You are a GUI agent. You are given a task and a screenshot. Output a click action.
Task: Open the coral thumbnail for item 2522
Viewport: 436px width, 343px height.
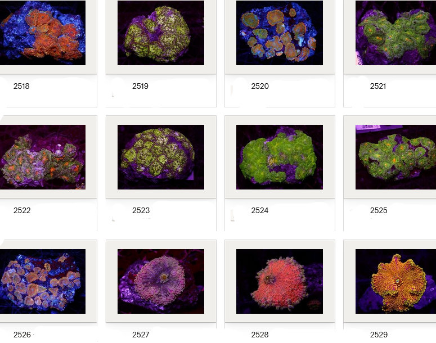(x=43, y=157)
